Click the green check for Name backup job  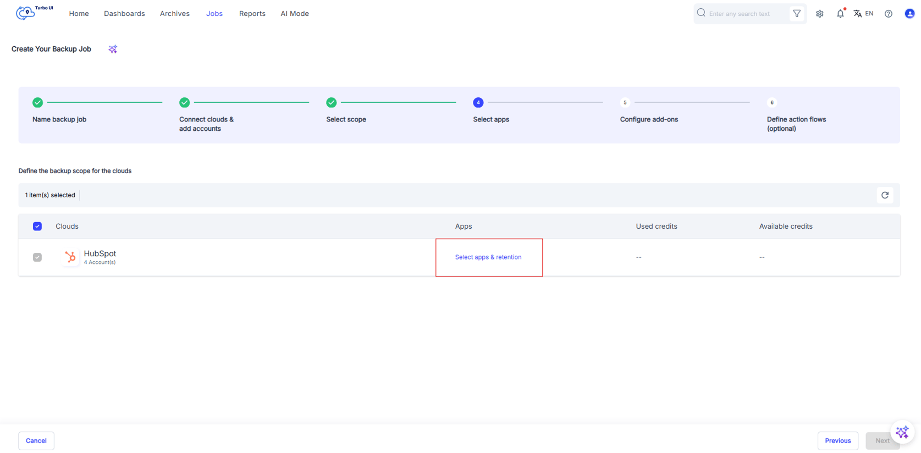(37, 102)
